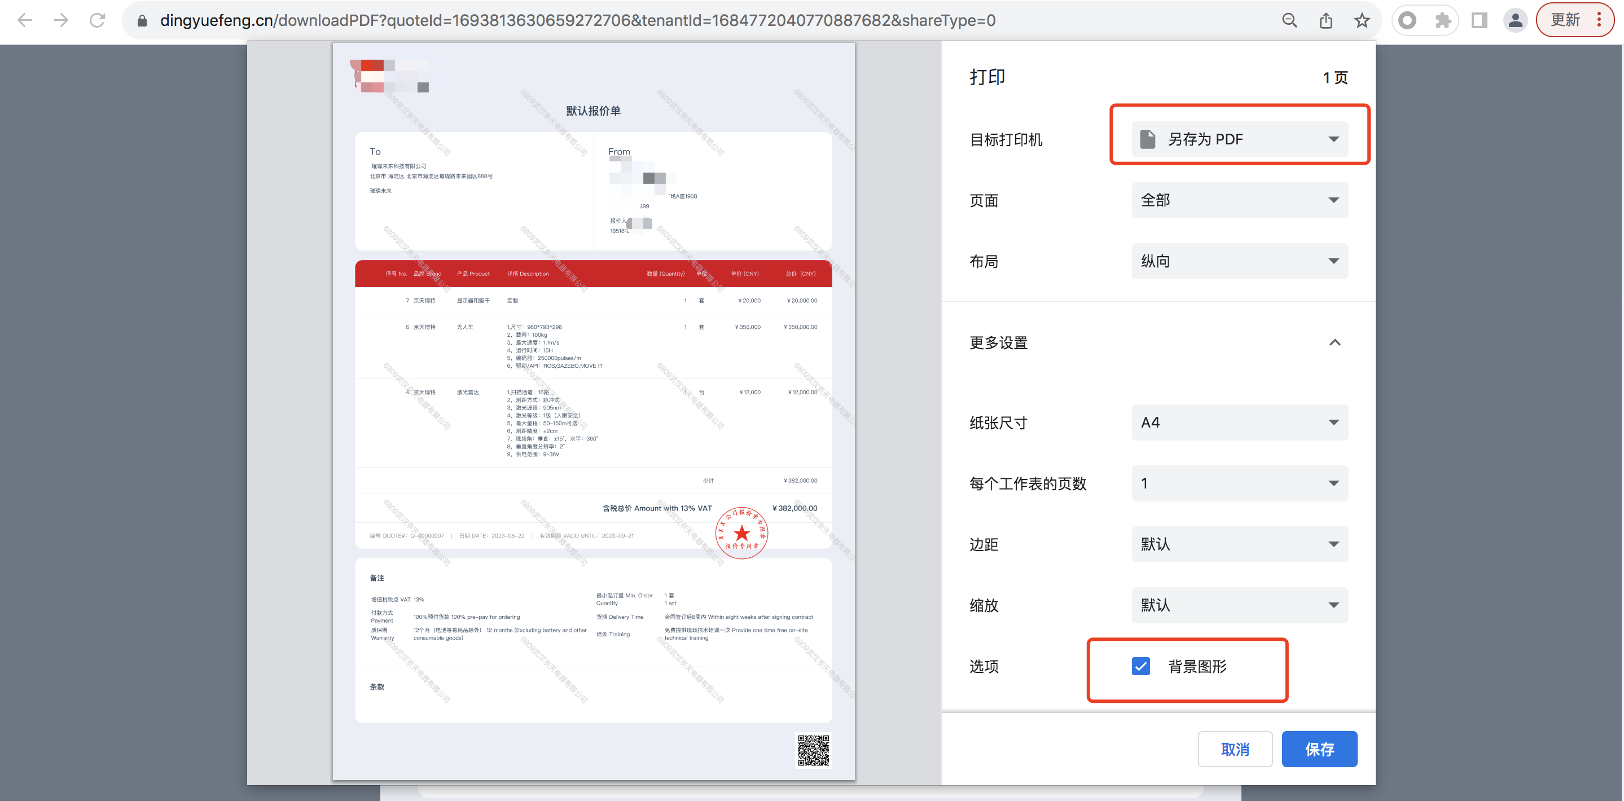Screen dimensions: 1624x801
Task: Open the 页面 全部 dropdown
Action: pos(1239,200)
